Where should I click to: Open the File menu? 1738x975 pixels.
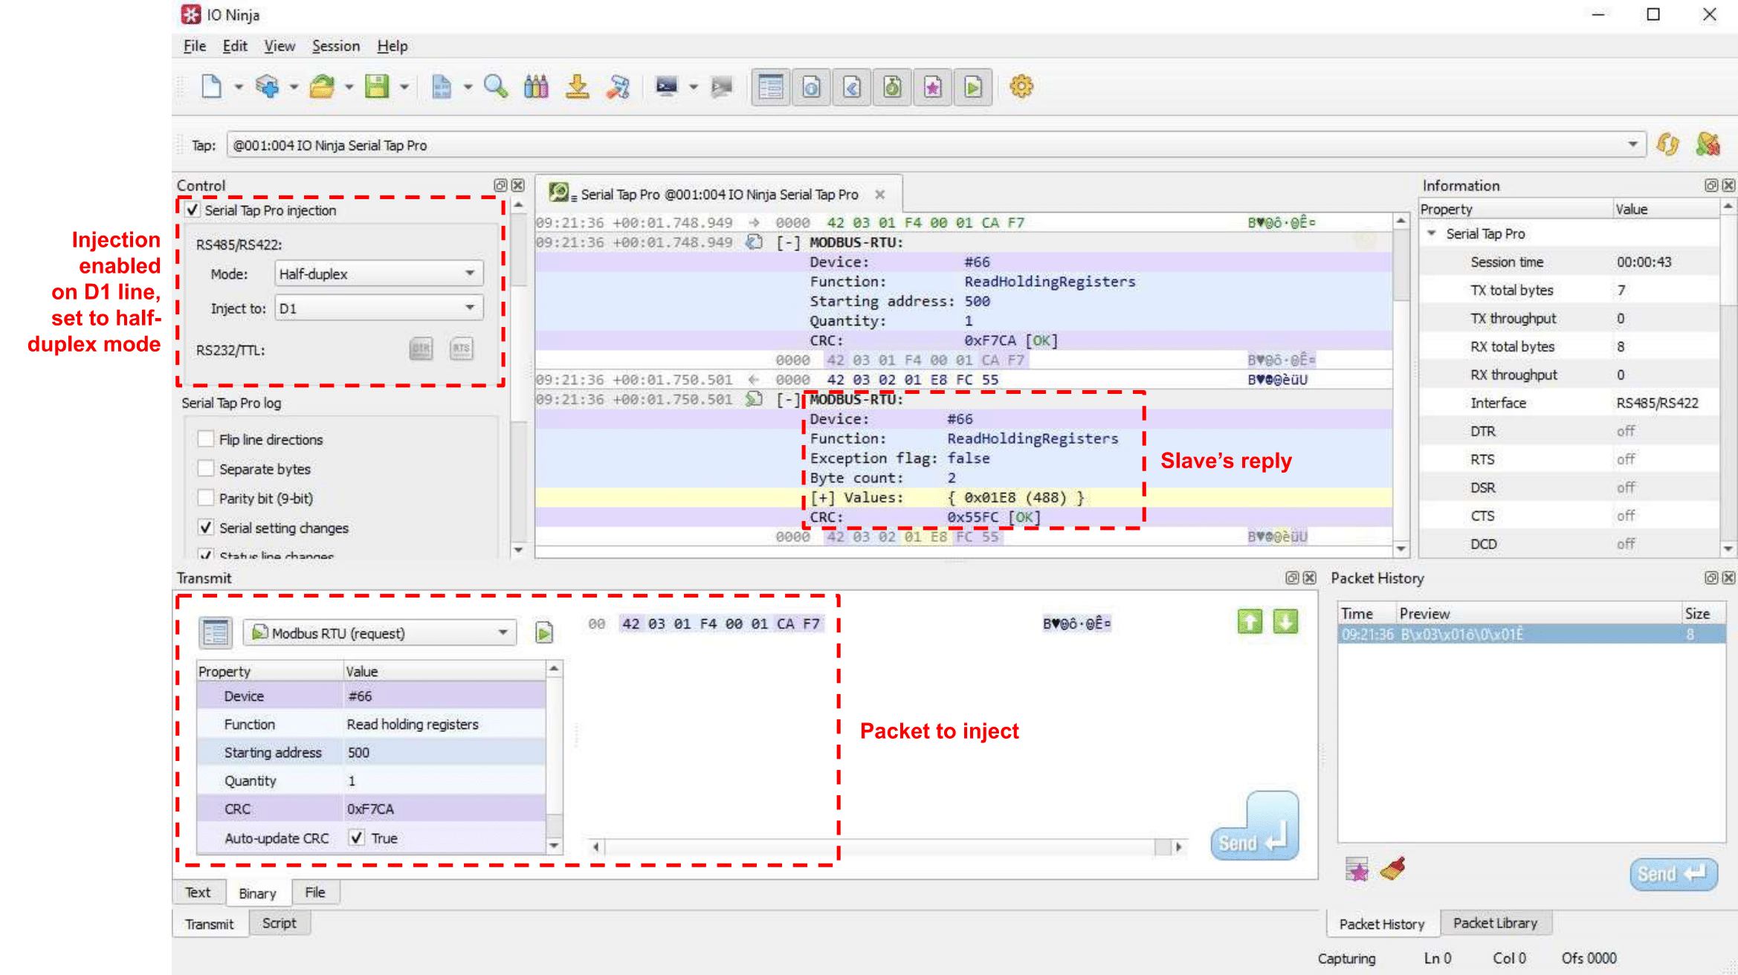[x=195, y=46]
